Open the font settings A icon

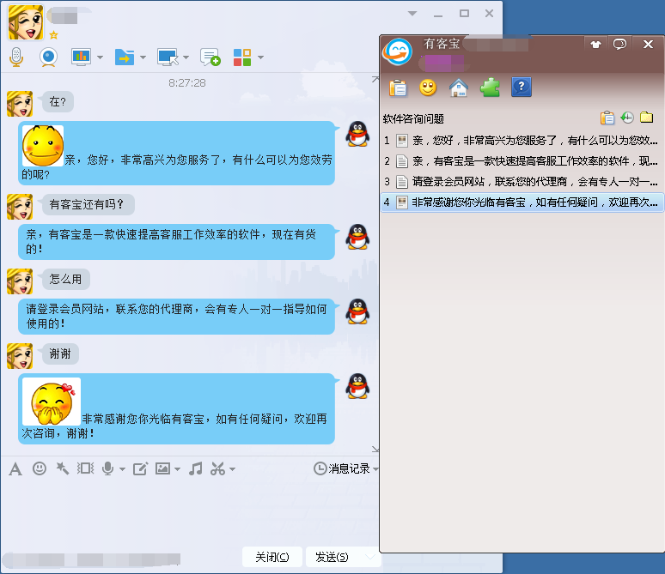(x=15, y=469)
